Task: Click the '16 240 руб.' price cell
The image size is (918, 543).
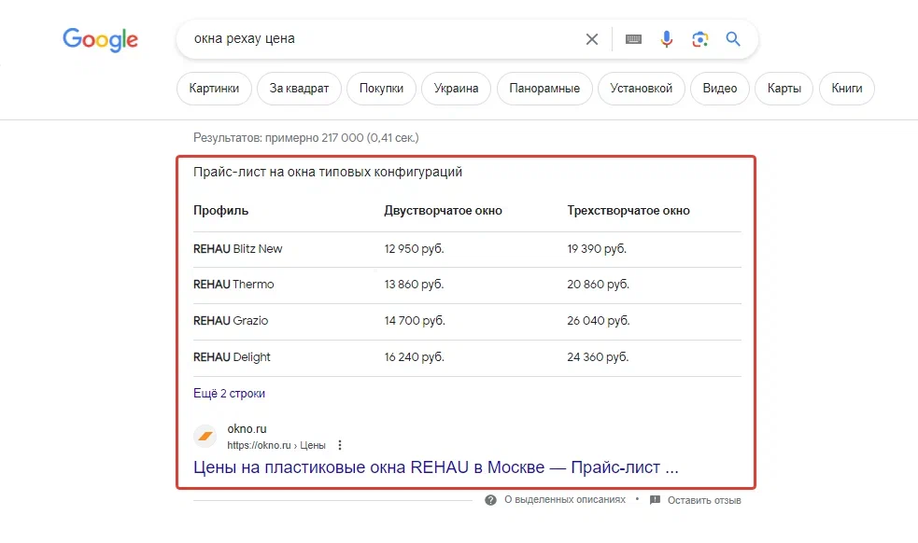Action: point(414,357)
